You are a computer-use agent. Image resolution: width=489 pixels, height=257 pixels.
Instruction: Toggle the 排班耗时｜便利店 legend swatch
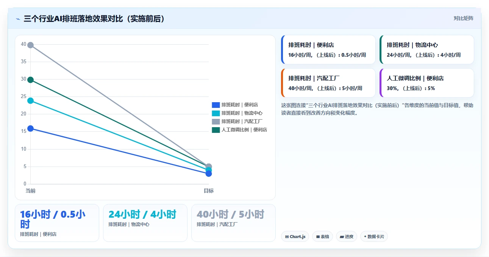tap(216, 105)
